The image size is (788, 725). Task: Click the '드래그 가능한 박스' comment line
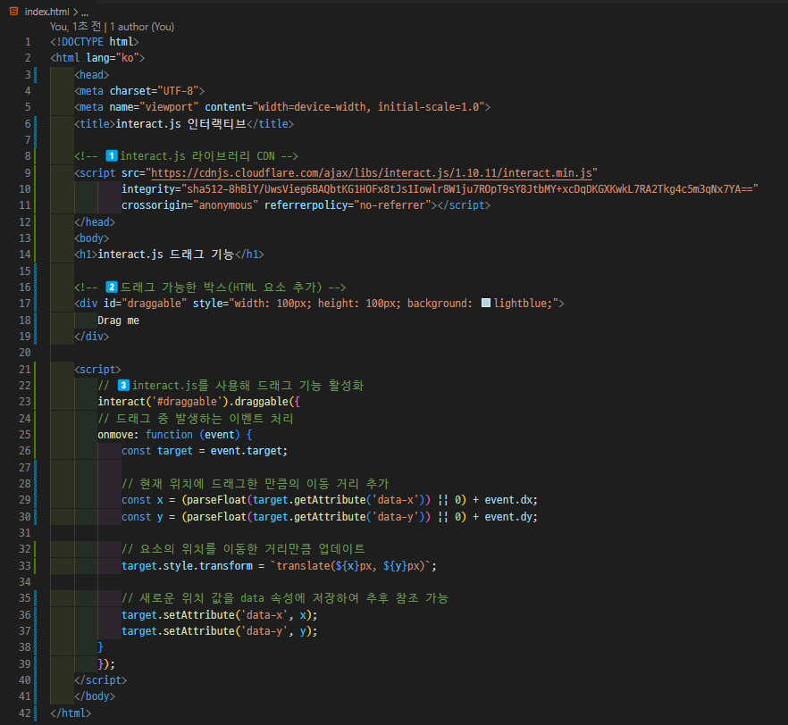click(x=210, y=287)
